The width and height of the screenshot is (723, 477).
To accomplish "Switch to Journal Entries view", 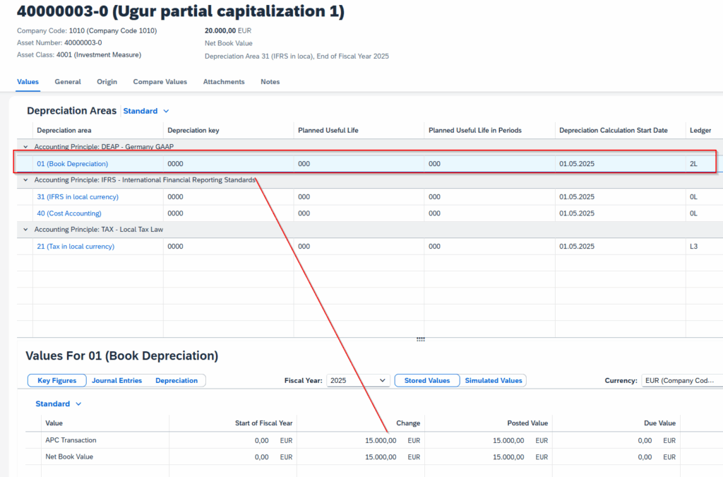I will pos(116,381).
